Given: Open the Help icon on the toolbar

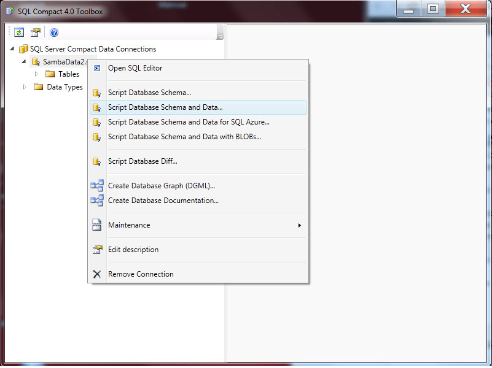Looking at the screenshot, I should (54, 31).
